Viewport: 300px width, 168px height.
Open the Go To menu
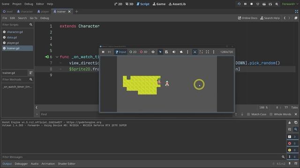pos(33,18)
